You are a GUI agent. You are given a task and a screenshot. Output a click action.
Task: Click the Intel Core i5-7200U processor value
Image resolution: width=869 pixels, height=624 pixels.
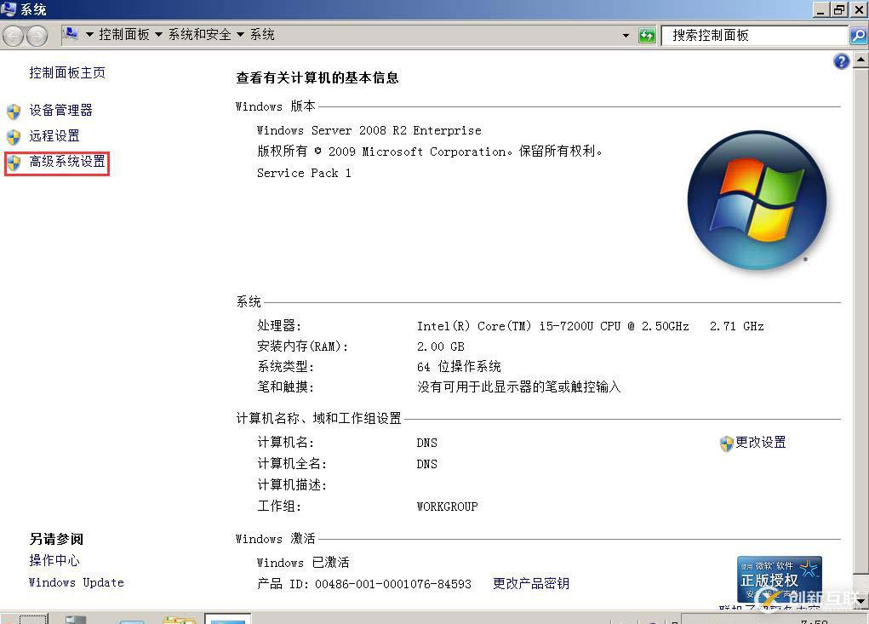590,326
